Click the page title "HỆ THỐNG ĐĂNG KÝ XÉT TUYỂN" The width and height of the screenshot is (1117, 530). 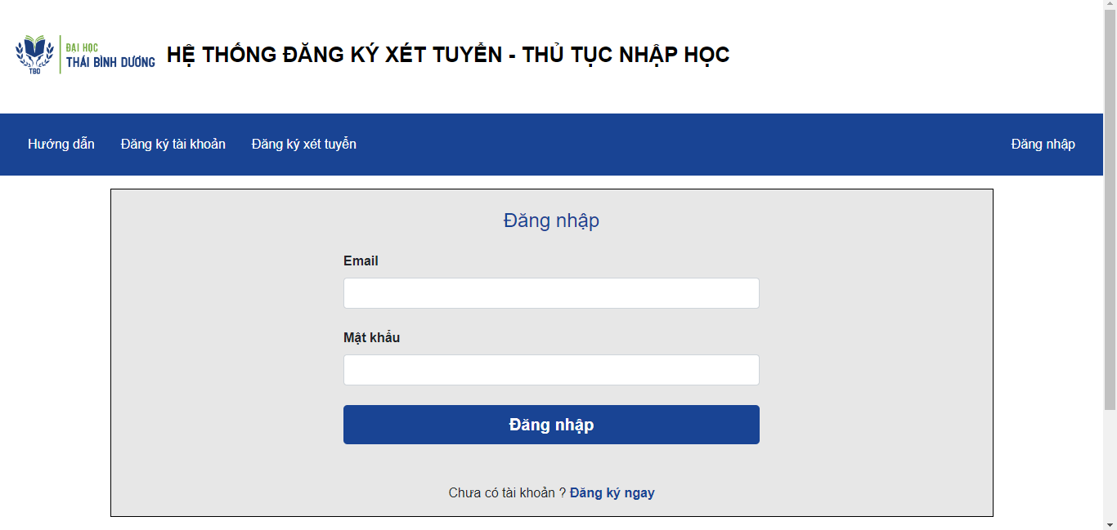448,55
